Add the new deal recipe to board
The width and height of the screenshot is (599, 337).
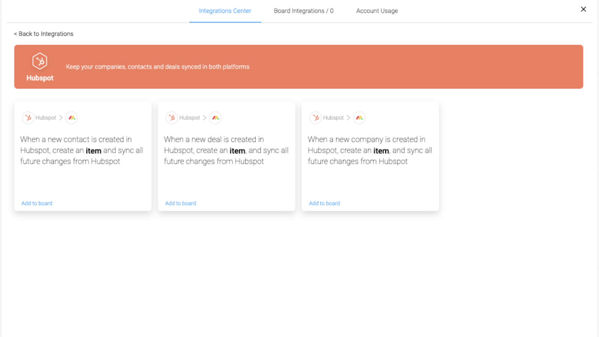180,203
